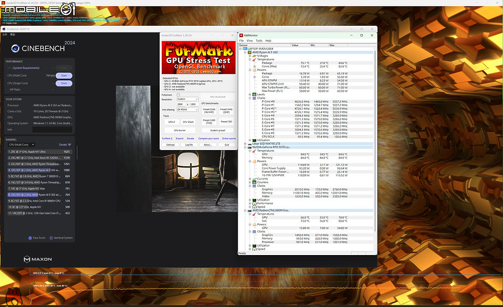Enable the Fullscreen checkbox in FurMark
503x307 pixels.
coord(179,95)
